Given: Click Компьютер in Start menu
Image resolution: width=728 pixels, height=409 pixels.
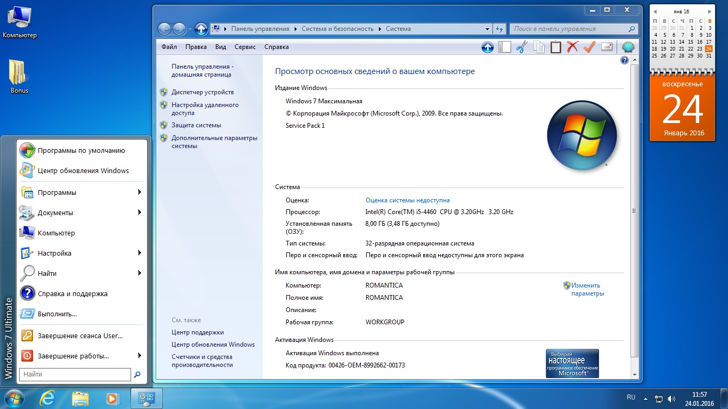Looking at the screenshot, I should pos(82,233).
